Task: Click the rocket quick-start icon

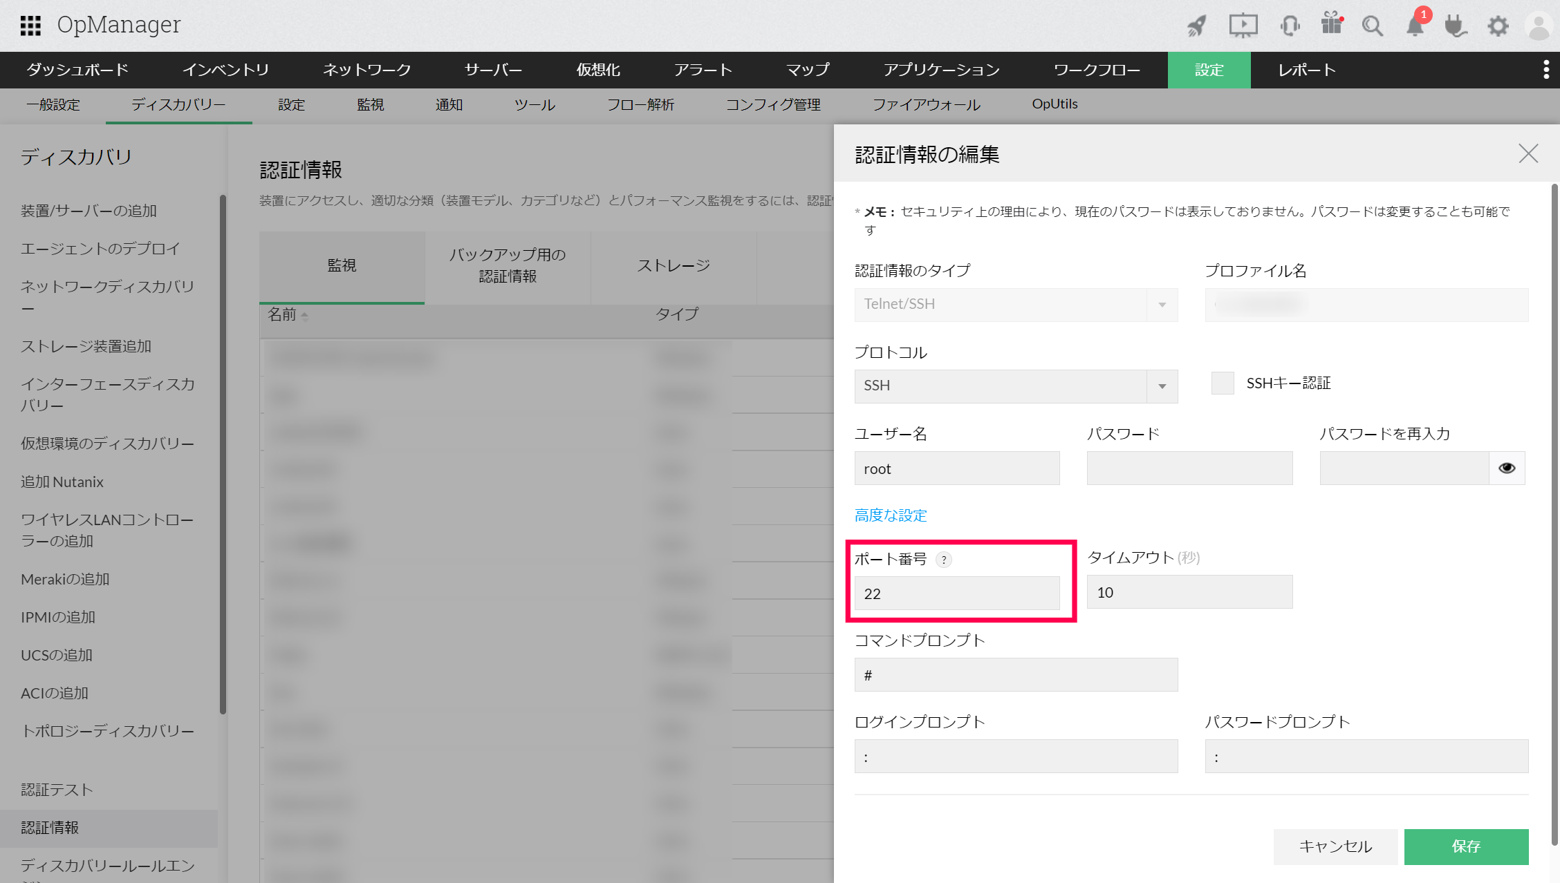Action: (1196, 25)
